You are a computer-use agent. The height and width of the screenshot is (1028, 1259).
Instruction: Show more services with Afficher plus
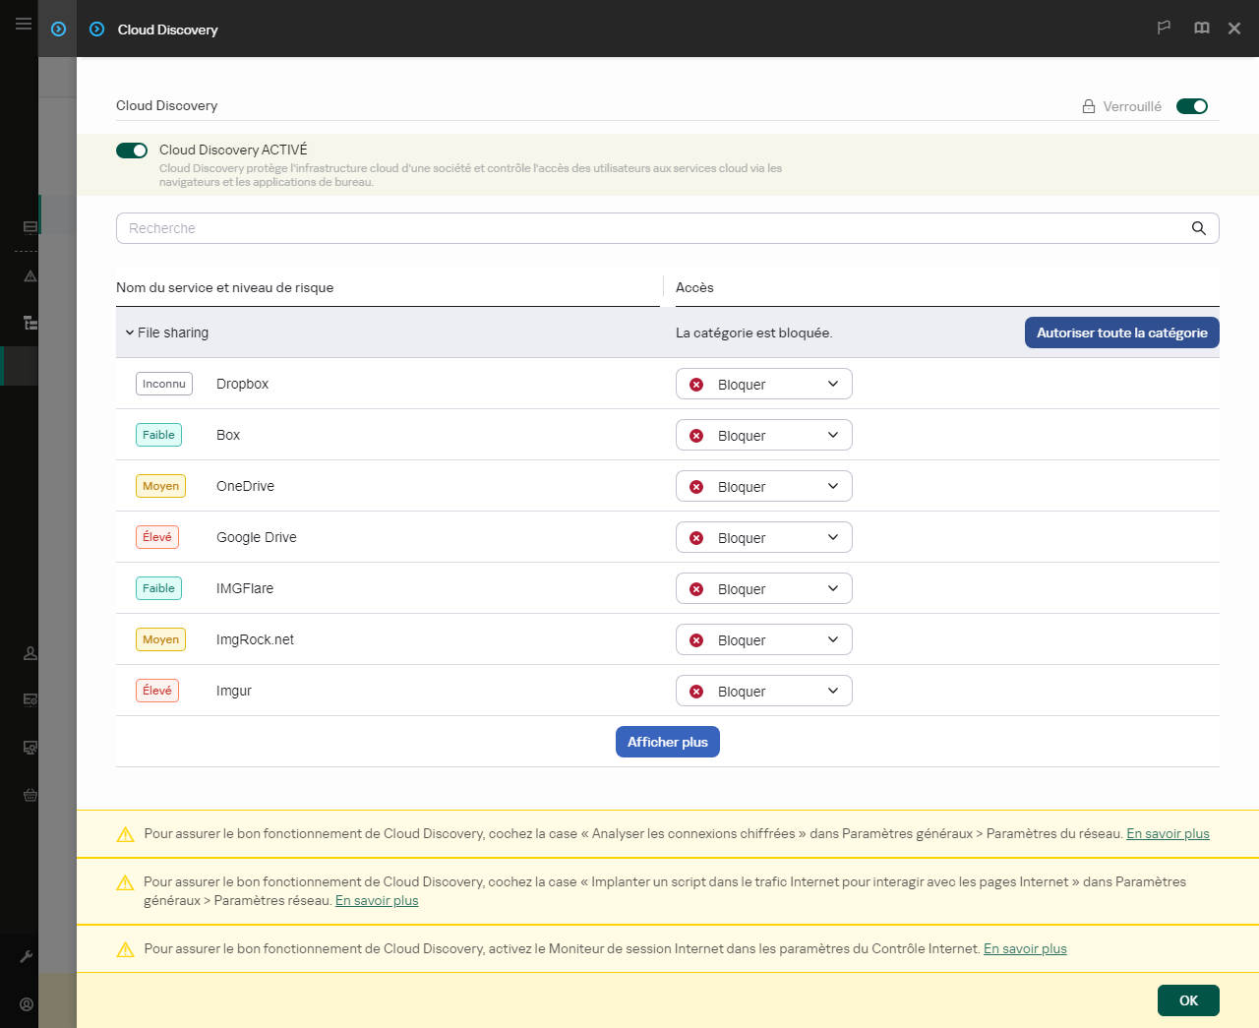(667, 742)
